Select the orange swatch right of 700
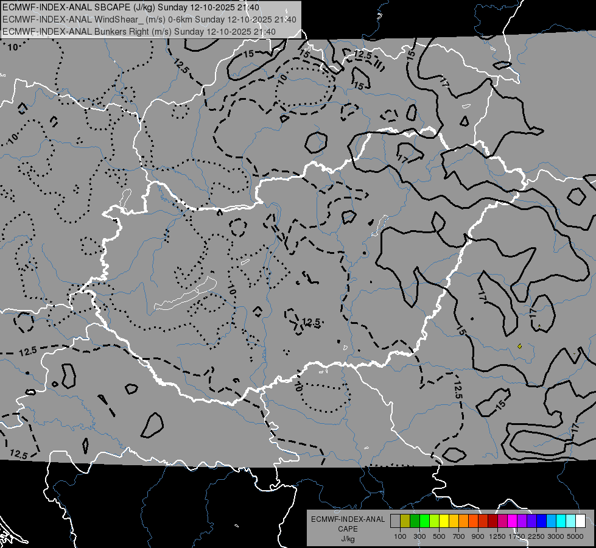Image resolution: width=596 pixels, height=548 pixels. pyautogui.click(x=464, y=521)
